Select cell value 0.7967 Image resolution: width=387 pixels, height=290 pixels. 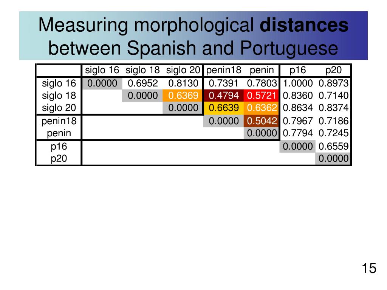(x=298, y=121)
